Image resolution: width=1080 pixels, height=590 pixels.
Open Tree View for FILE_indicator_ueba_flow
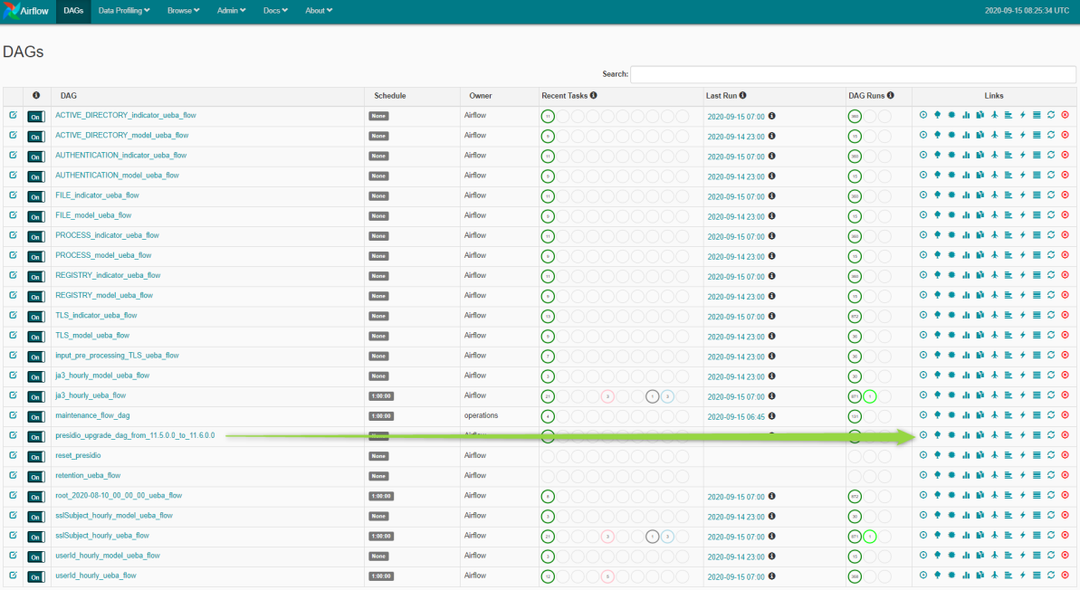coord(938,195)
